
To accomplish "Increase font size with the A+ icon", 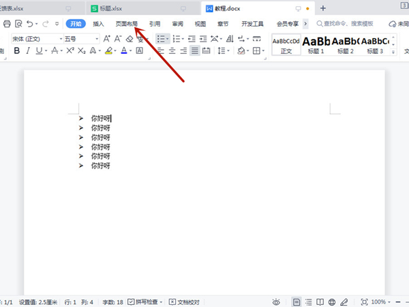I will (x=107, y=39).
